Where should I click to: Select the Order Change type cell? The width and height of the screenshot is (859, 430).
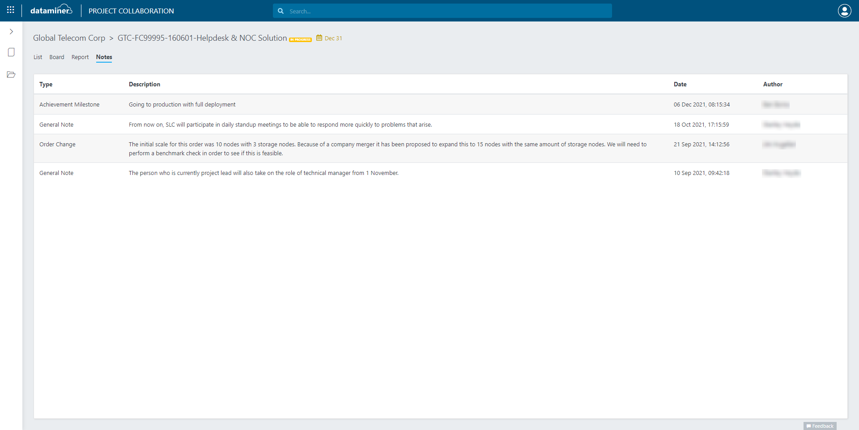click(57, 145)
